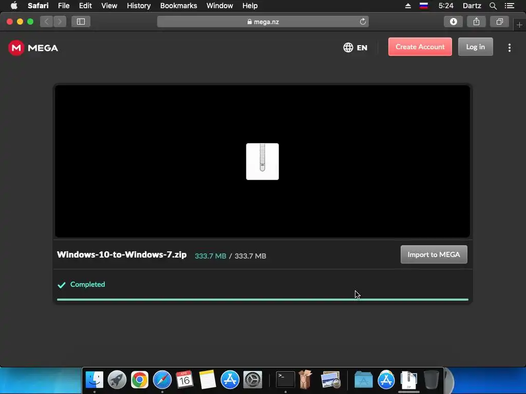Click the clock showing 5:24
Screen dimensions: 526x394
(446, 6)
